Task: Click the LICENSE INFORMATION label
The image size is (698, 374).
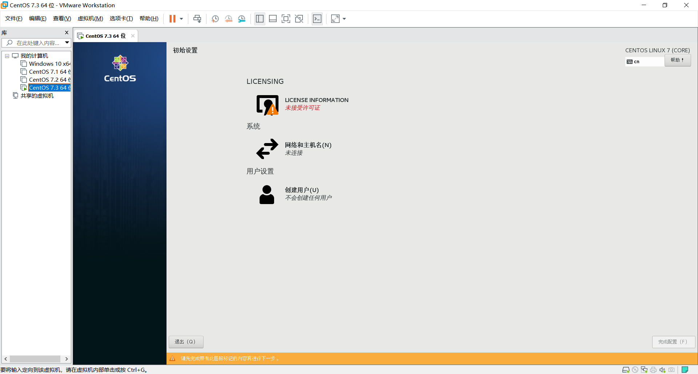Action: (316, 100)
